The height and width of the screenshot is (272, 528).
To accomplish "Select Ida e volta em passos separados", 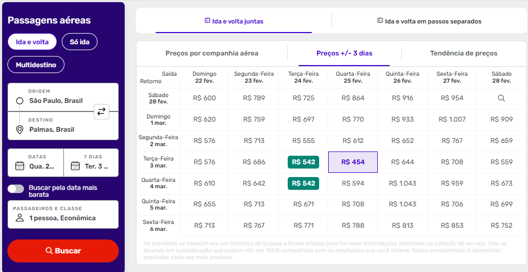I will [x=428, y=21].
